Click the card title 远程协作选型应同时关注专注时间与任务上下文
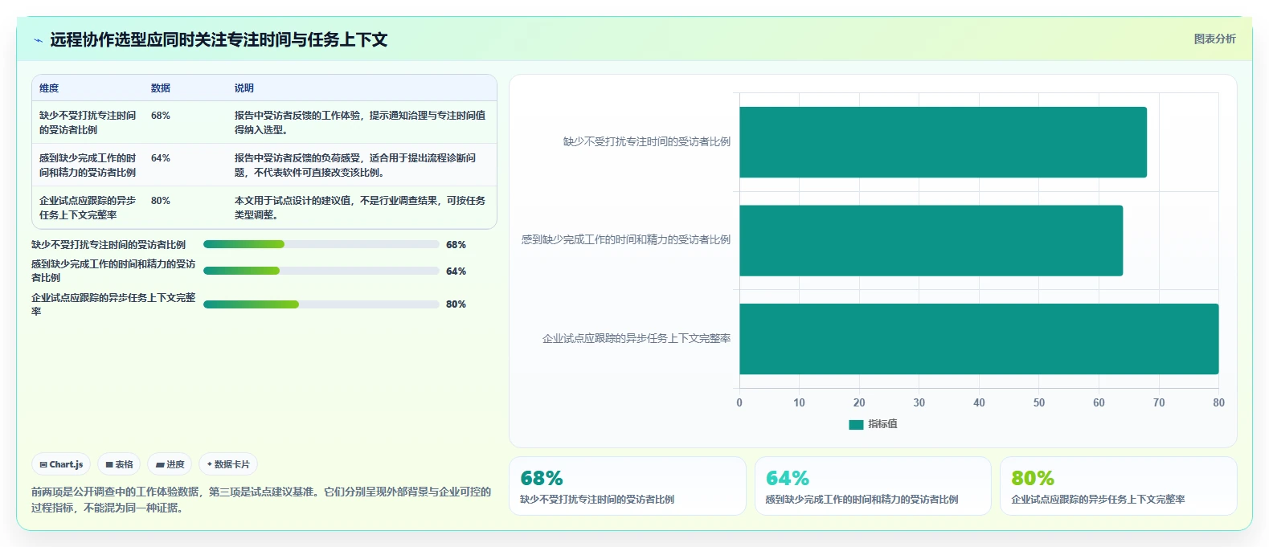This screenshot has width=1269, height=547. [x=219, y=40]
